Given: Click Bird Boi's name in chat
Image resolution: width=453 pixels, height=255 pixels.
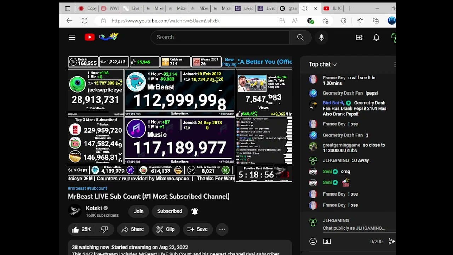Looking at the screenshot, I should click(x=331, y=103).
